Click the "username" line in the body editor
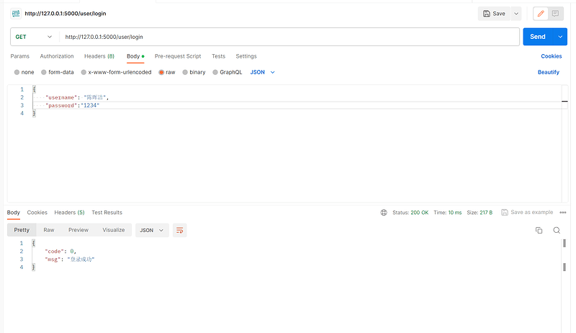Image resolution: width=576 pixels, height=333 pixels. click(77, 97)
